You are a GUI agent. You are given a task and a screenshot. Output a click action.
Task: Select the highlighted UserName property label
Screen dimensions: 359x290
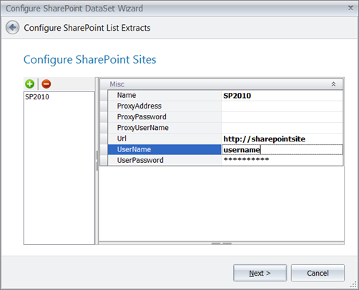pos(164,149)
